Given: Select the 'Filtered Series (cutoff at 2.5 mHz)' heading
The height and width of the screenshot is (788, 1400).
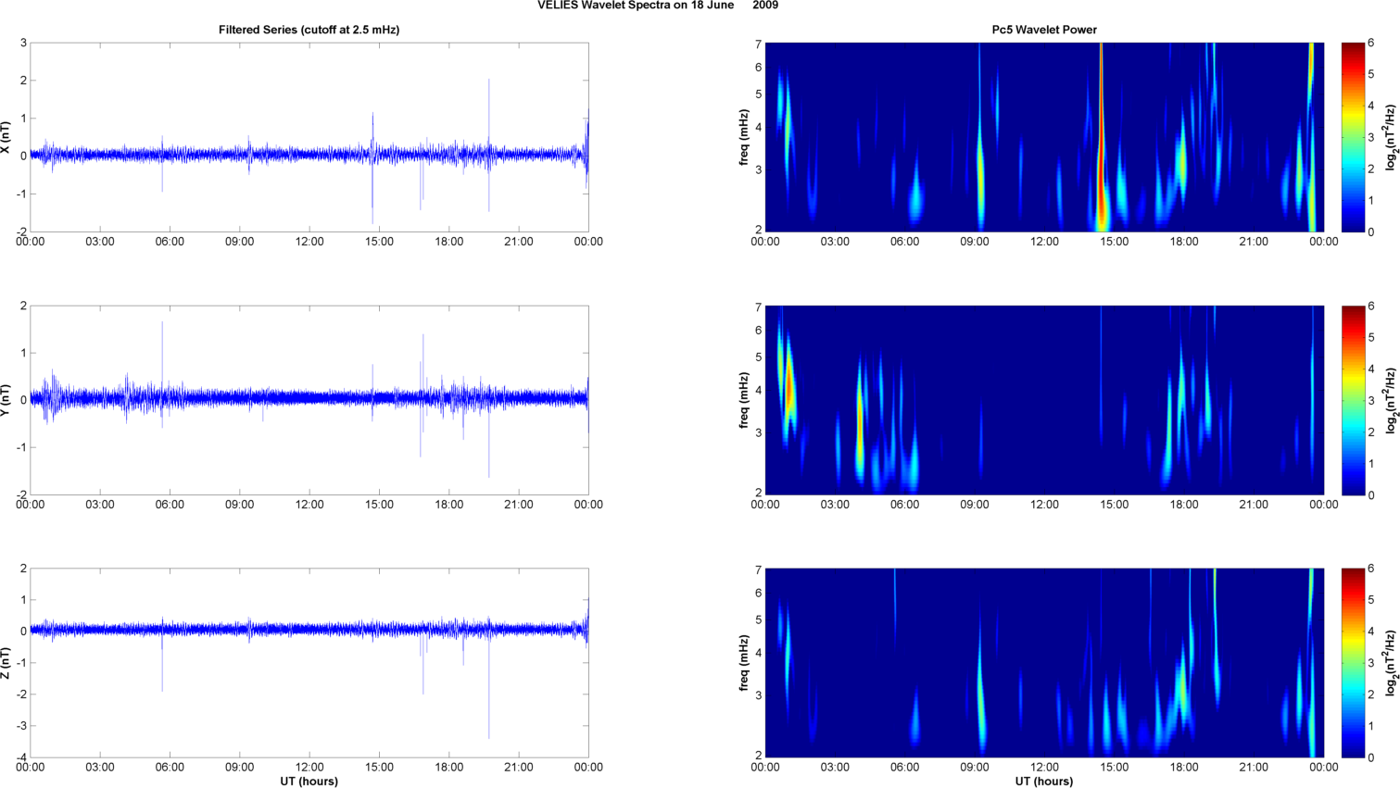Looking at the screenshot, I should coord(309,30).
